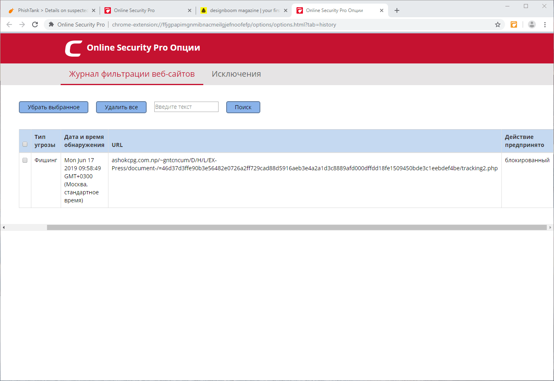
Task: Open the Журнал фильтрации веб-сайтов tab
Action: (132, 74)
